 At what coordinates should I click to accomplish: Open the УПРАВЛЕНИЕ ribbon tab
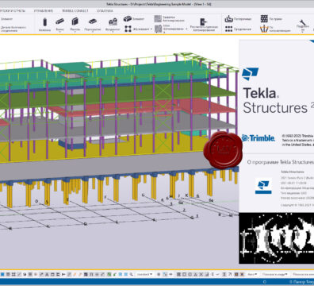44,11
